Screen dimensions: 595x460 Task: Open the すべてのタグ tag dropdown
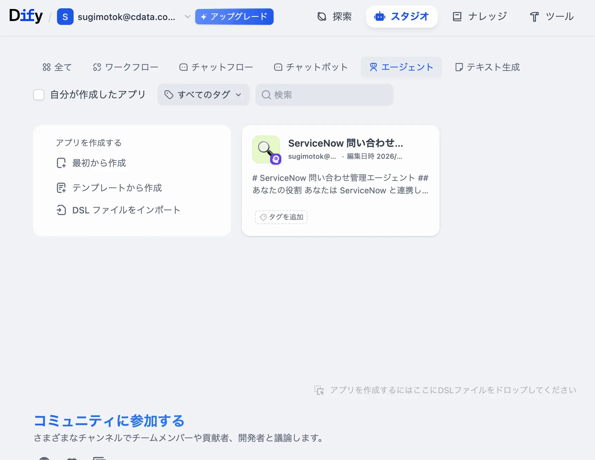point(204,95)
